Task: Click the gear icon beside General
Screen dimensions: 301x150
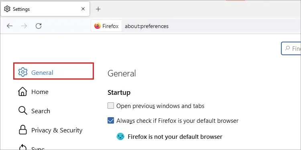Action: (23, 72)
